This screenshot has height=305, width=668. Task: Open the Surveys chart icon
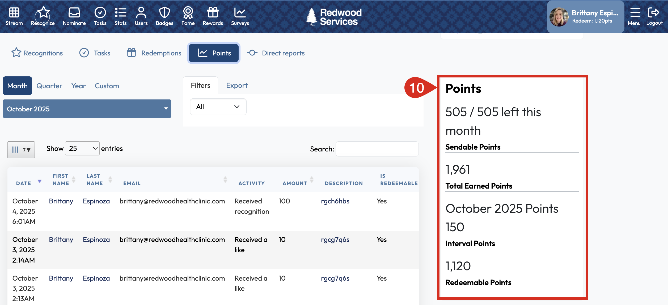pos(240,12)
